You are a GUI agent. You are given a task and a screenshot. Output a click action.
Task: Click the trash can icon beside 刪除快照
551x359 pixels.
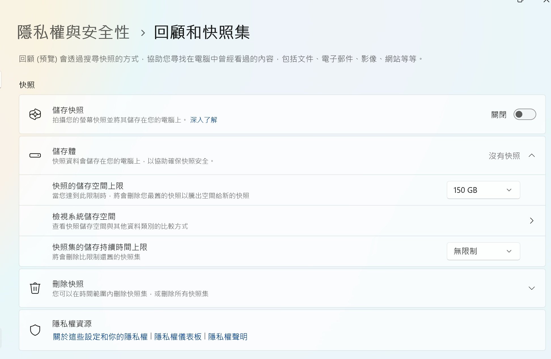(35, 288)
